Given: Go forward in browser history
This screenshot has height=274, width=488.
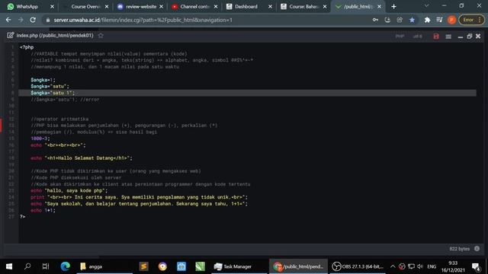Looking at the screenshot, I should pyautogui.click(x=21, y=20).
